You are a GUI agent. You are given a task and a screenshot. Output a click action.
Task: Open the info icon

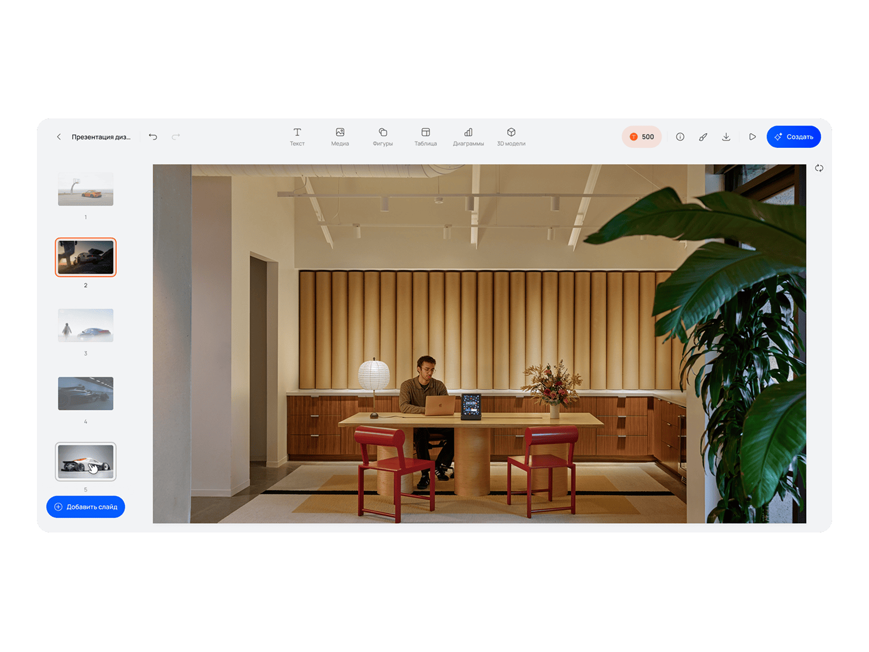680,137
